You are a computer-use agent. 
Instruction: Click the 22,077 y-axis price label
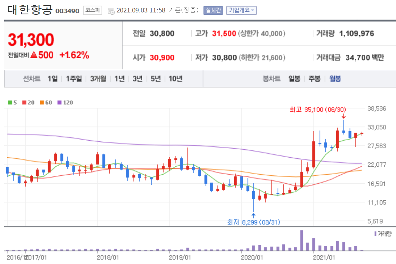[x=377, y=164]
